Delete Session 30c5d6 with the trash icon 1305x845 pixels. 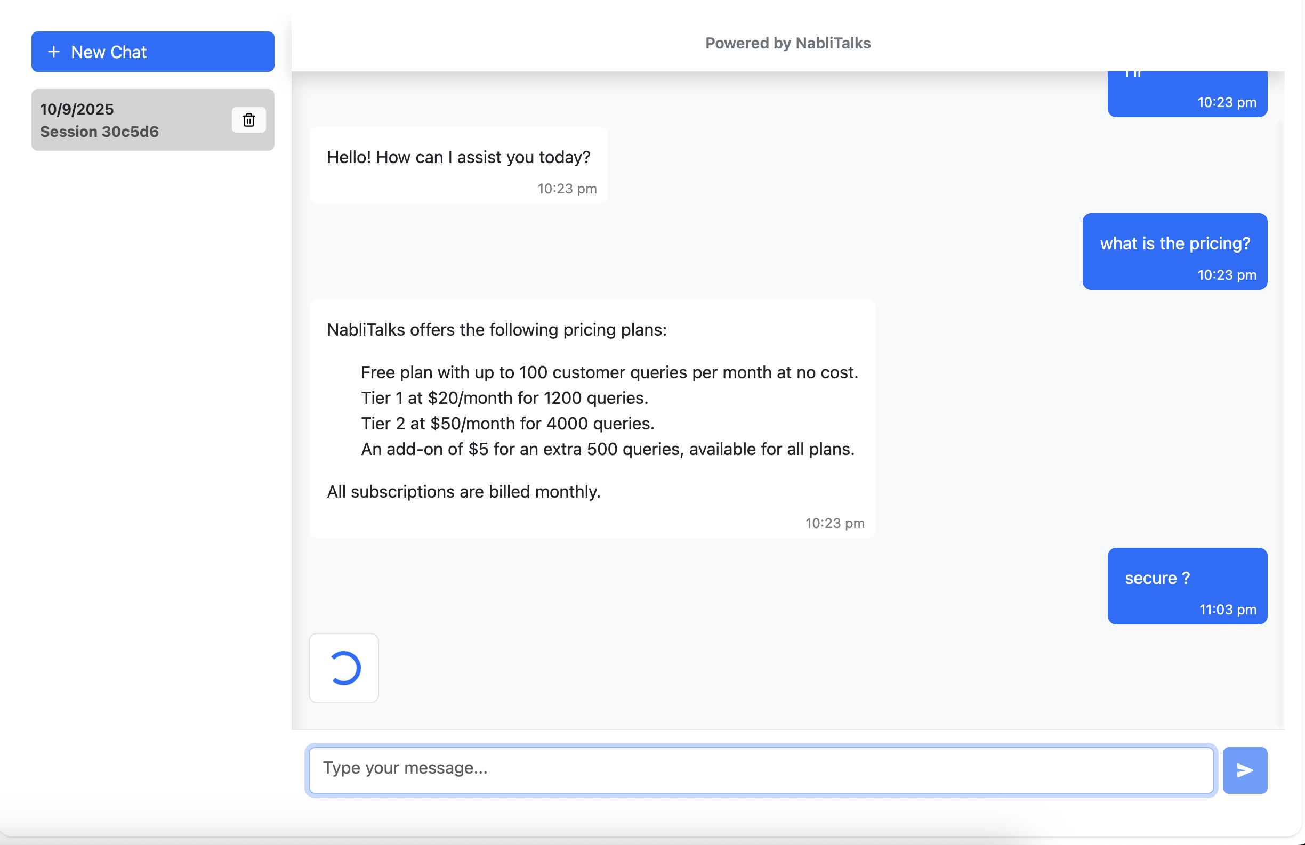248,119
